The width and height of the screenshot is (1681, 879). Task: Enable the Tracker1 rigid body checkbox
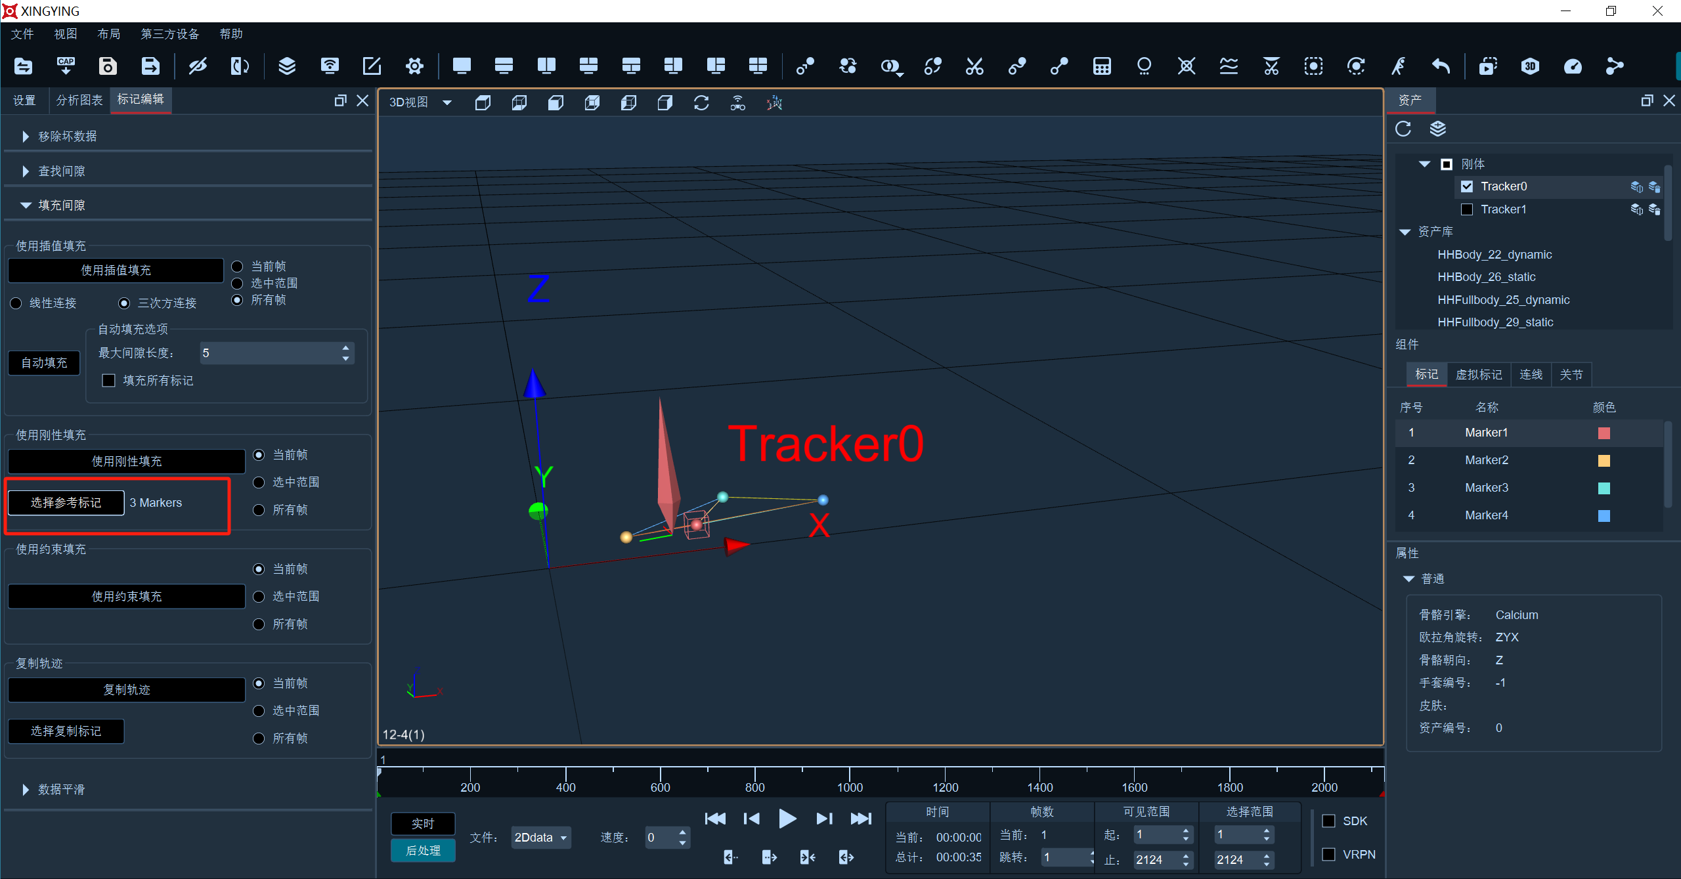tap(1467, 209)
